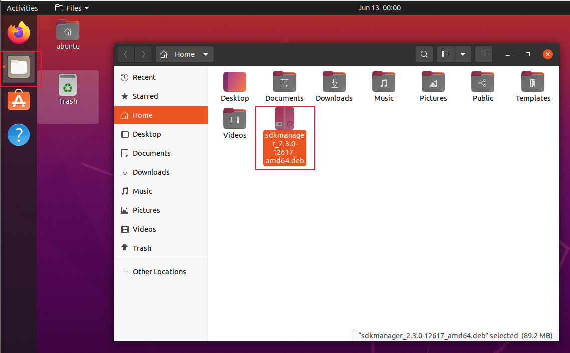The image size is (570, 353).
Task: Select Home in the sidebar
Action: (x=161, y=115)
